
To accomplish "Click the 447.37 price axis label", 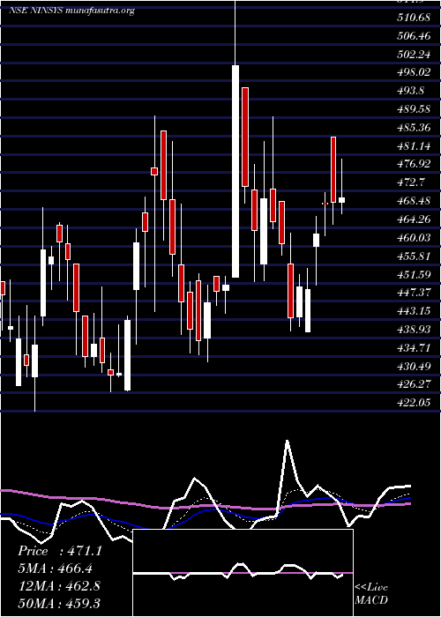I will [x=413, y=293].
